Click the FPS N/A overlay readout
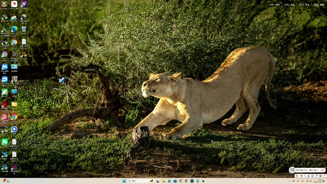This screenshot has width=327, height=184. [x=275, y=4]
